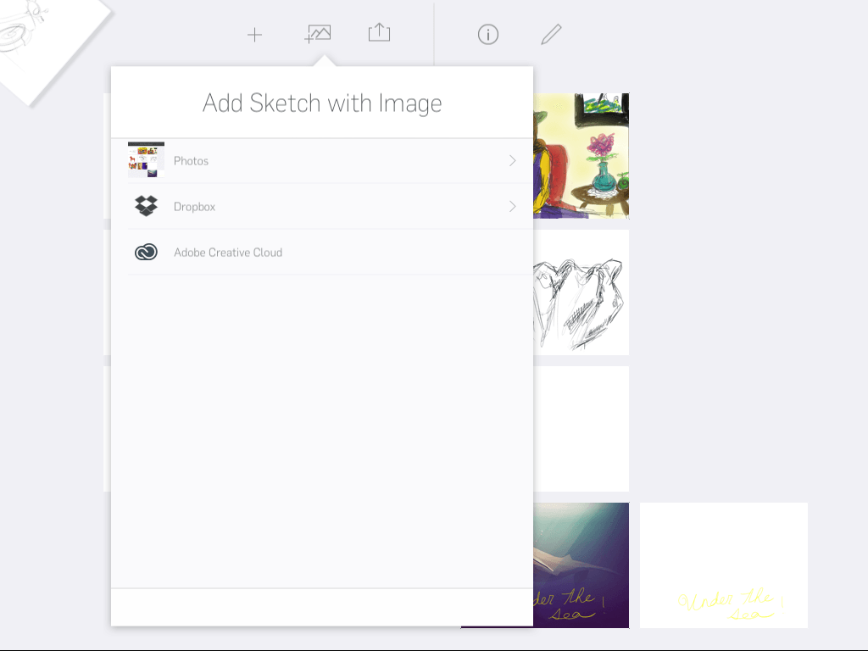Screen dimensions: 868x651
Task: Click the plus icon to add new sketch
Action: pos(254,35)
